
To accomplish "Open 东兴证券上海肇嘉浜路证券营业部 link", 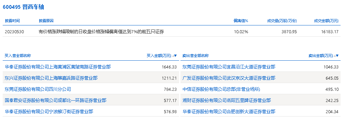I will (x=51, y=78).
